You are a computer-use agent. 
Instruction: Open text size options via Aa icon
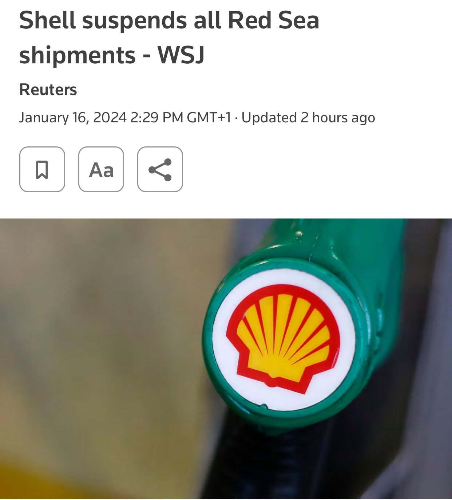[x=101, y=169]
